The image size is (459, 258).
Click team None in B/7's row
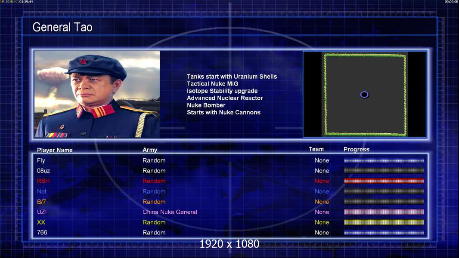tap(322, 202)
